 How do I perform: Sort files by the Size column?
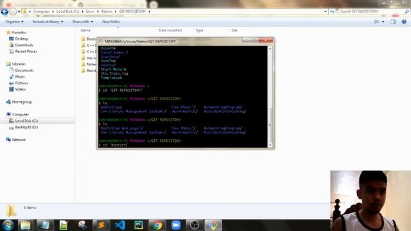pos(234,30)
